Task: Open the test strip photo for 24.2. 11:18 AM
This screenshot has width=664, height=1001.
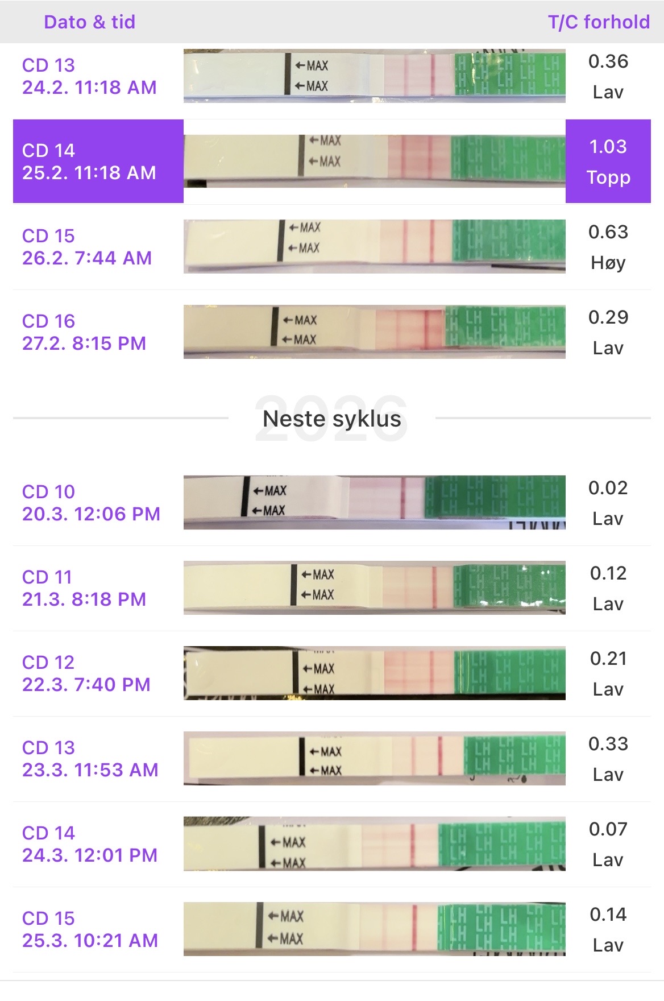Action: 374,76
